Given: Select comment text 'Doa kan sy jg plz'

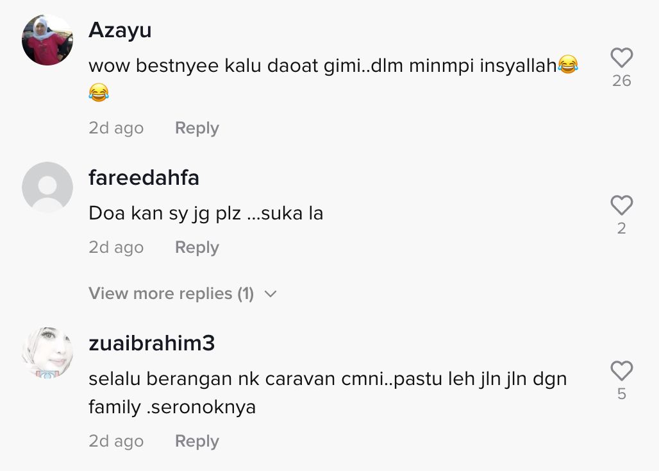Looking at the screenshot, I should (x=165, y=213).
